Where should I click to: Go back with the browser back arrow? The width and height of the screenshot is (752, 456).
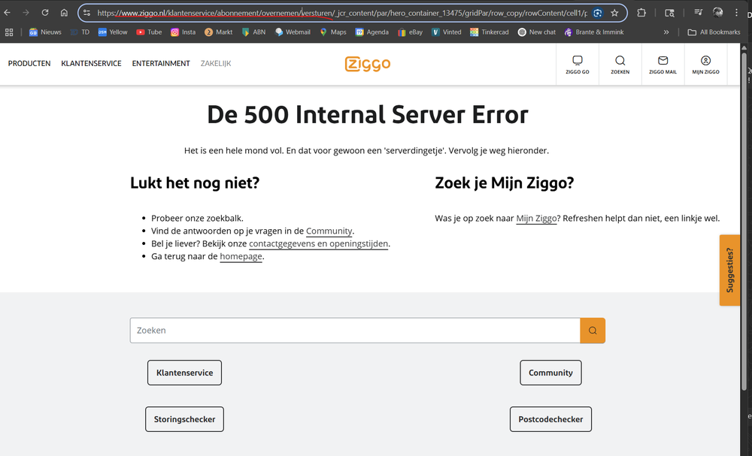click(x=8, y=13)
